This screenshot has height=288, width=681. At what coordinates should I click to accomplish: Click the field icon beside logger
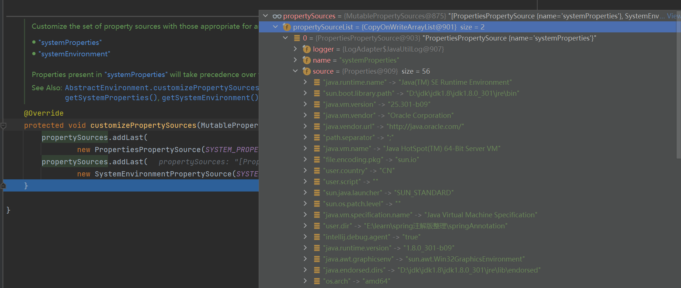pos(307,49)
